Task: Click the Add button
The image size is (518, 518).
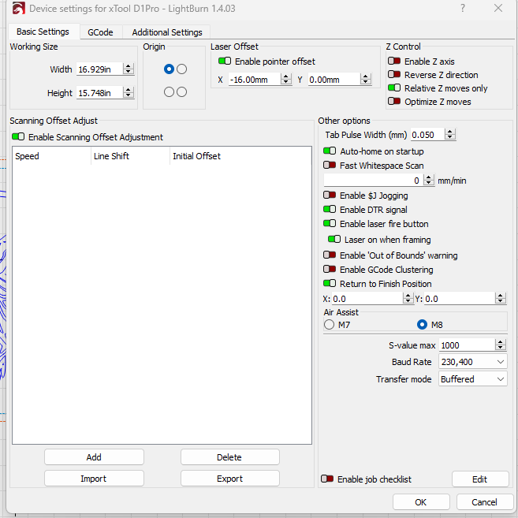Action: click(x=94, y=457)
